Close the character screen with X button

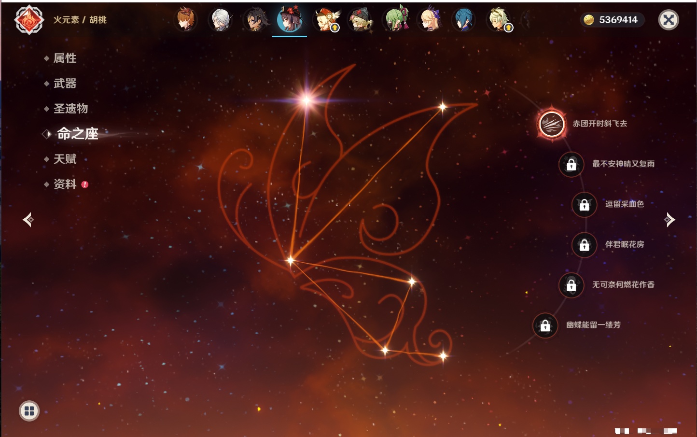669,20
